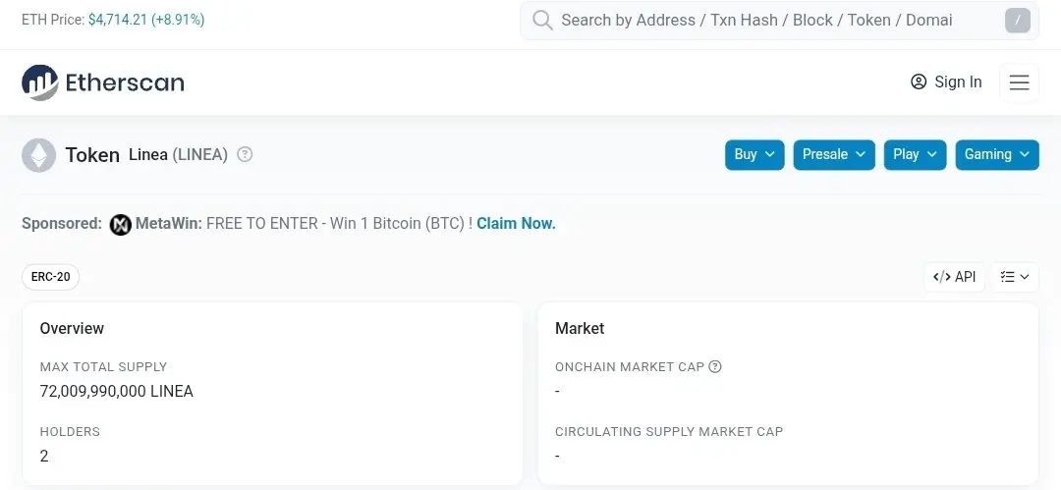Click the API button
The width and height of the screenshot is (1061, 490).
click(955, 277)
